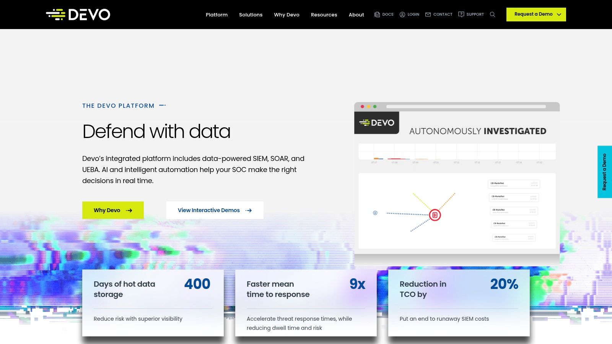Click the Login user icon

click(402, 15)
